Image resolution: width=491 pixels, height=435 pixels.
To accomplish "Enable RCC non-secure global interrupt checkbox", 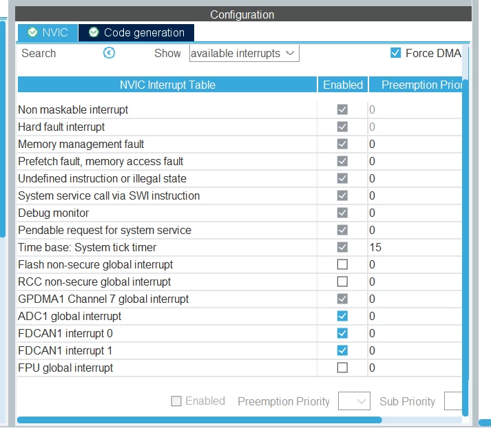I will point(342,282).
